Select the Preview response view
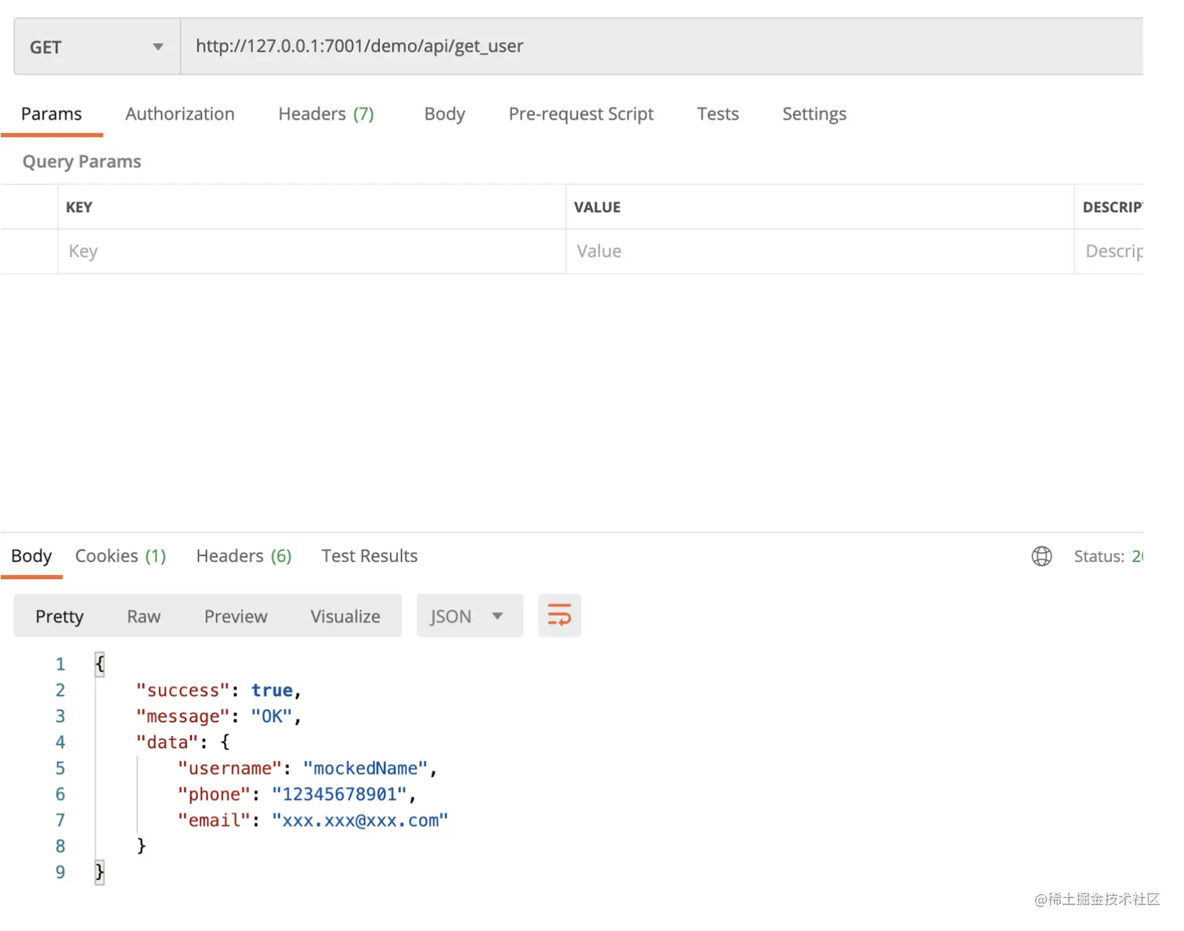 tap(236, 616)
